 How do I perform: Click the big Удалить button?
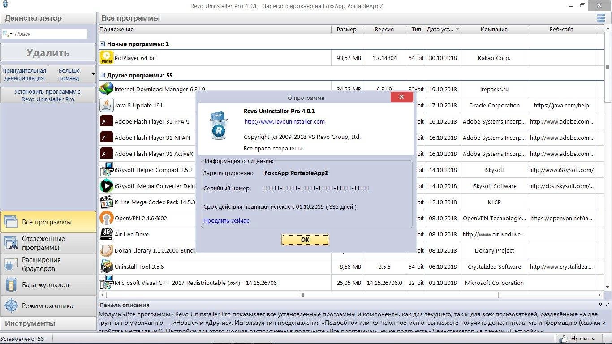(48, 53)
